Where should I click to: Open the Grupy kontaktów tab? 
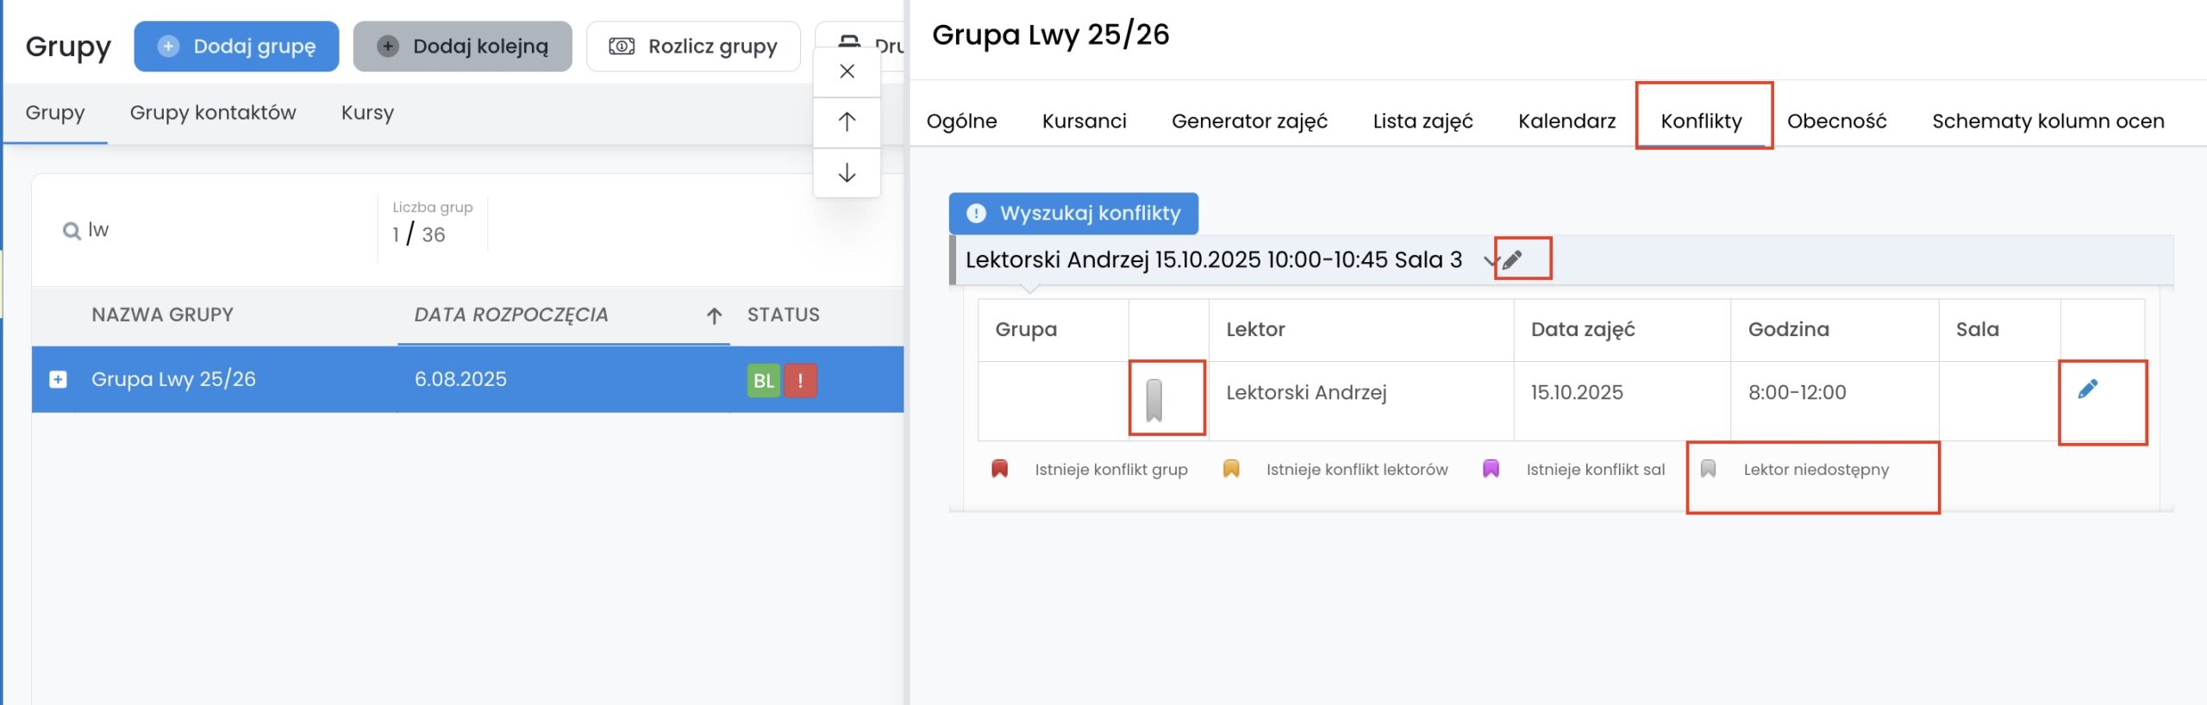[x=213, y=113]
